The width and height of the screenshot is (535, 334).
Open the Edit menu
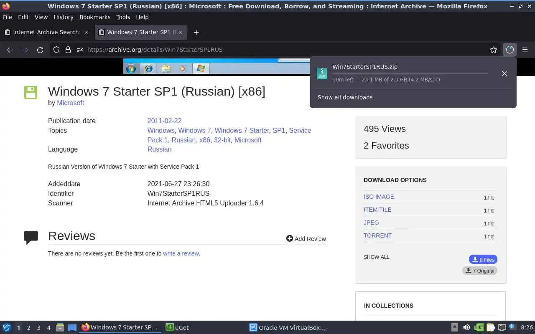pos(23,17)
